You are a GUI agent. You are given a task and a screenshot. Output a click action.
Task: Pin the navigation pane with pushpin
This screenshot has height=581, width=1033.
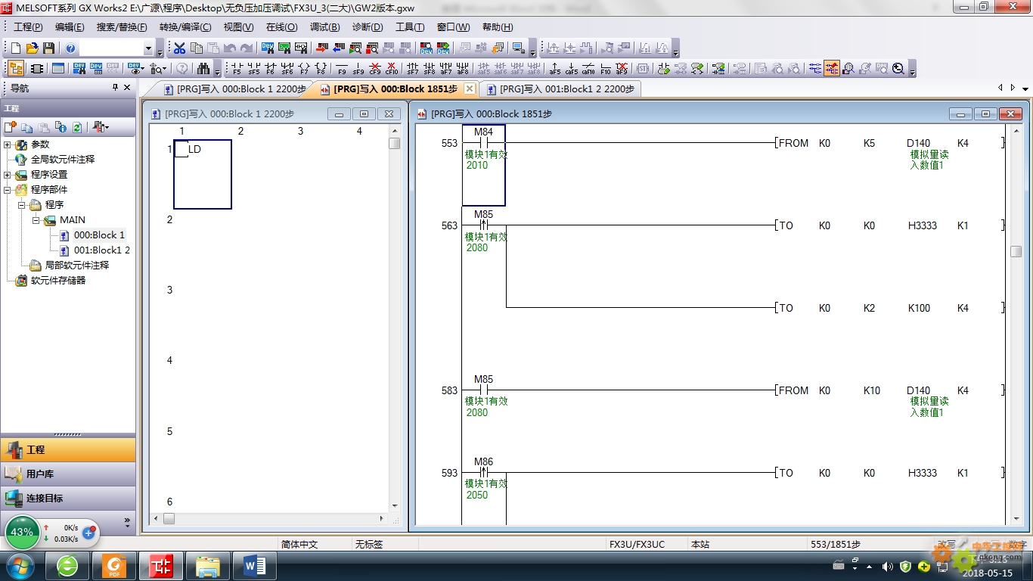tap(115, 87)
